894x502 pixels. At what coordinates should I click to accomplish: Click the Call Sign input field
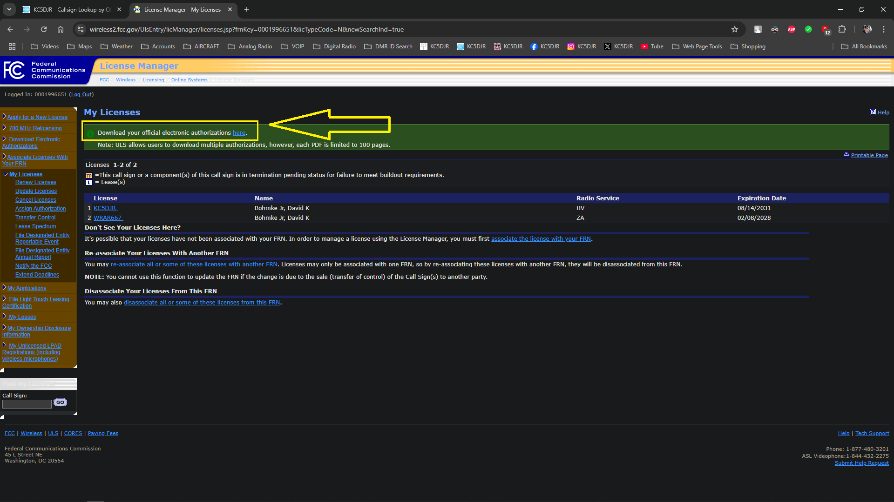(x=27, y=404)
